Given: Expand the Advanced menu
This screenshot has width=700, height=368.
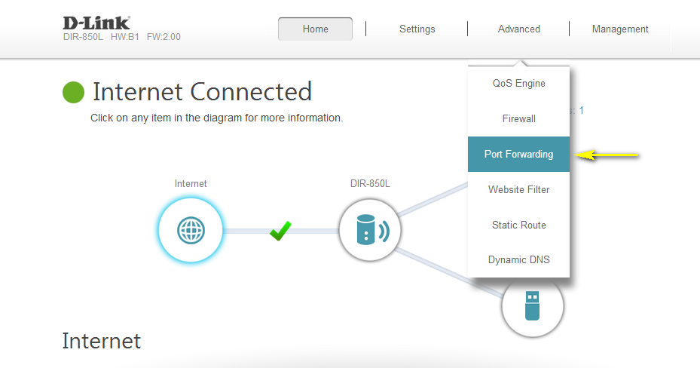Looking at the screenshot, I should coord(518,29).
